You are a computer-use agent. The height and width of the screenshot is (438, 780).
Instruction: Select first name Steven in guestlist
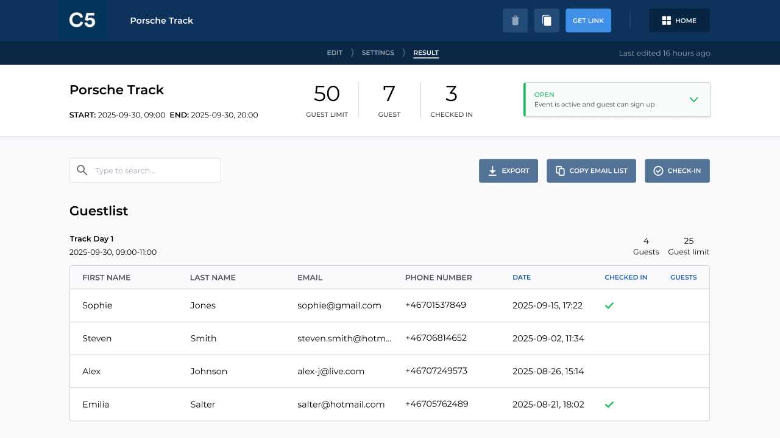[x=97, y=338]
